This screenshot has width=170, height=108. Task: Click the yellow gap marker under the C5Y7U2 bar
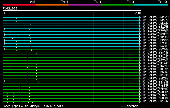(x=38, y=82)
